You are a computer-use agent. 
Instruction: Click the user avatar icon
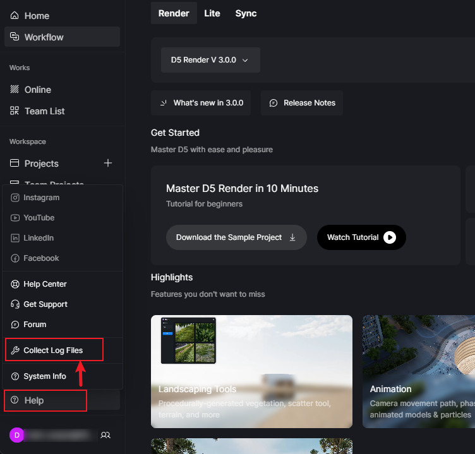click(16, 435)
